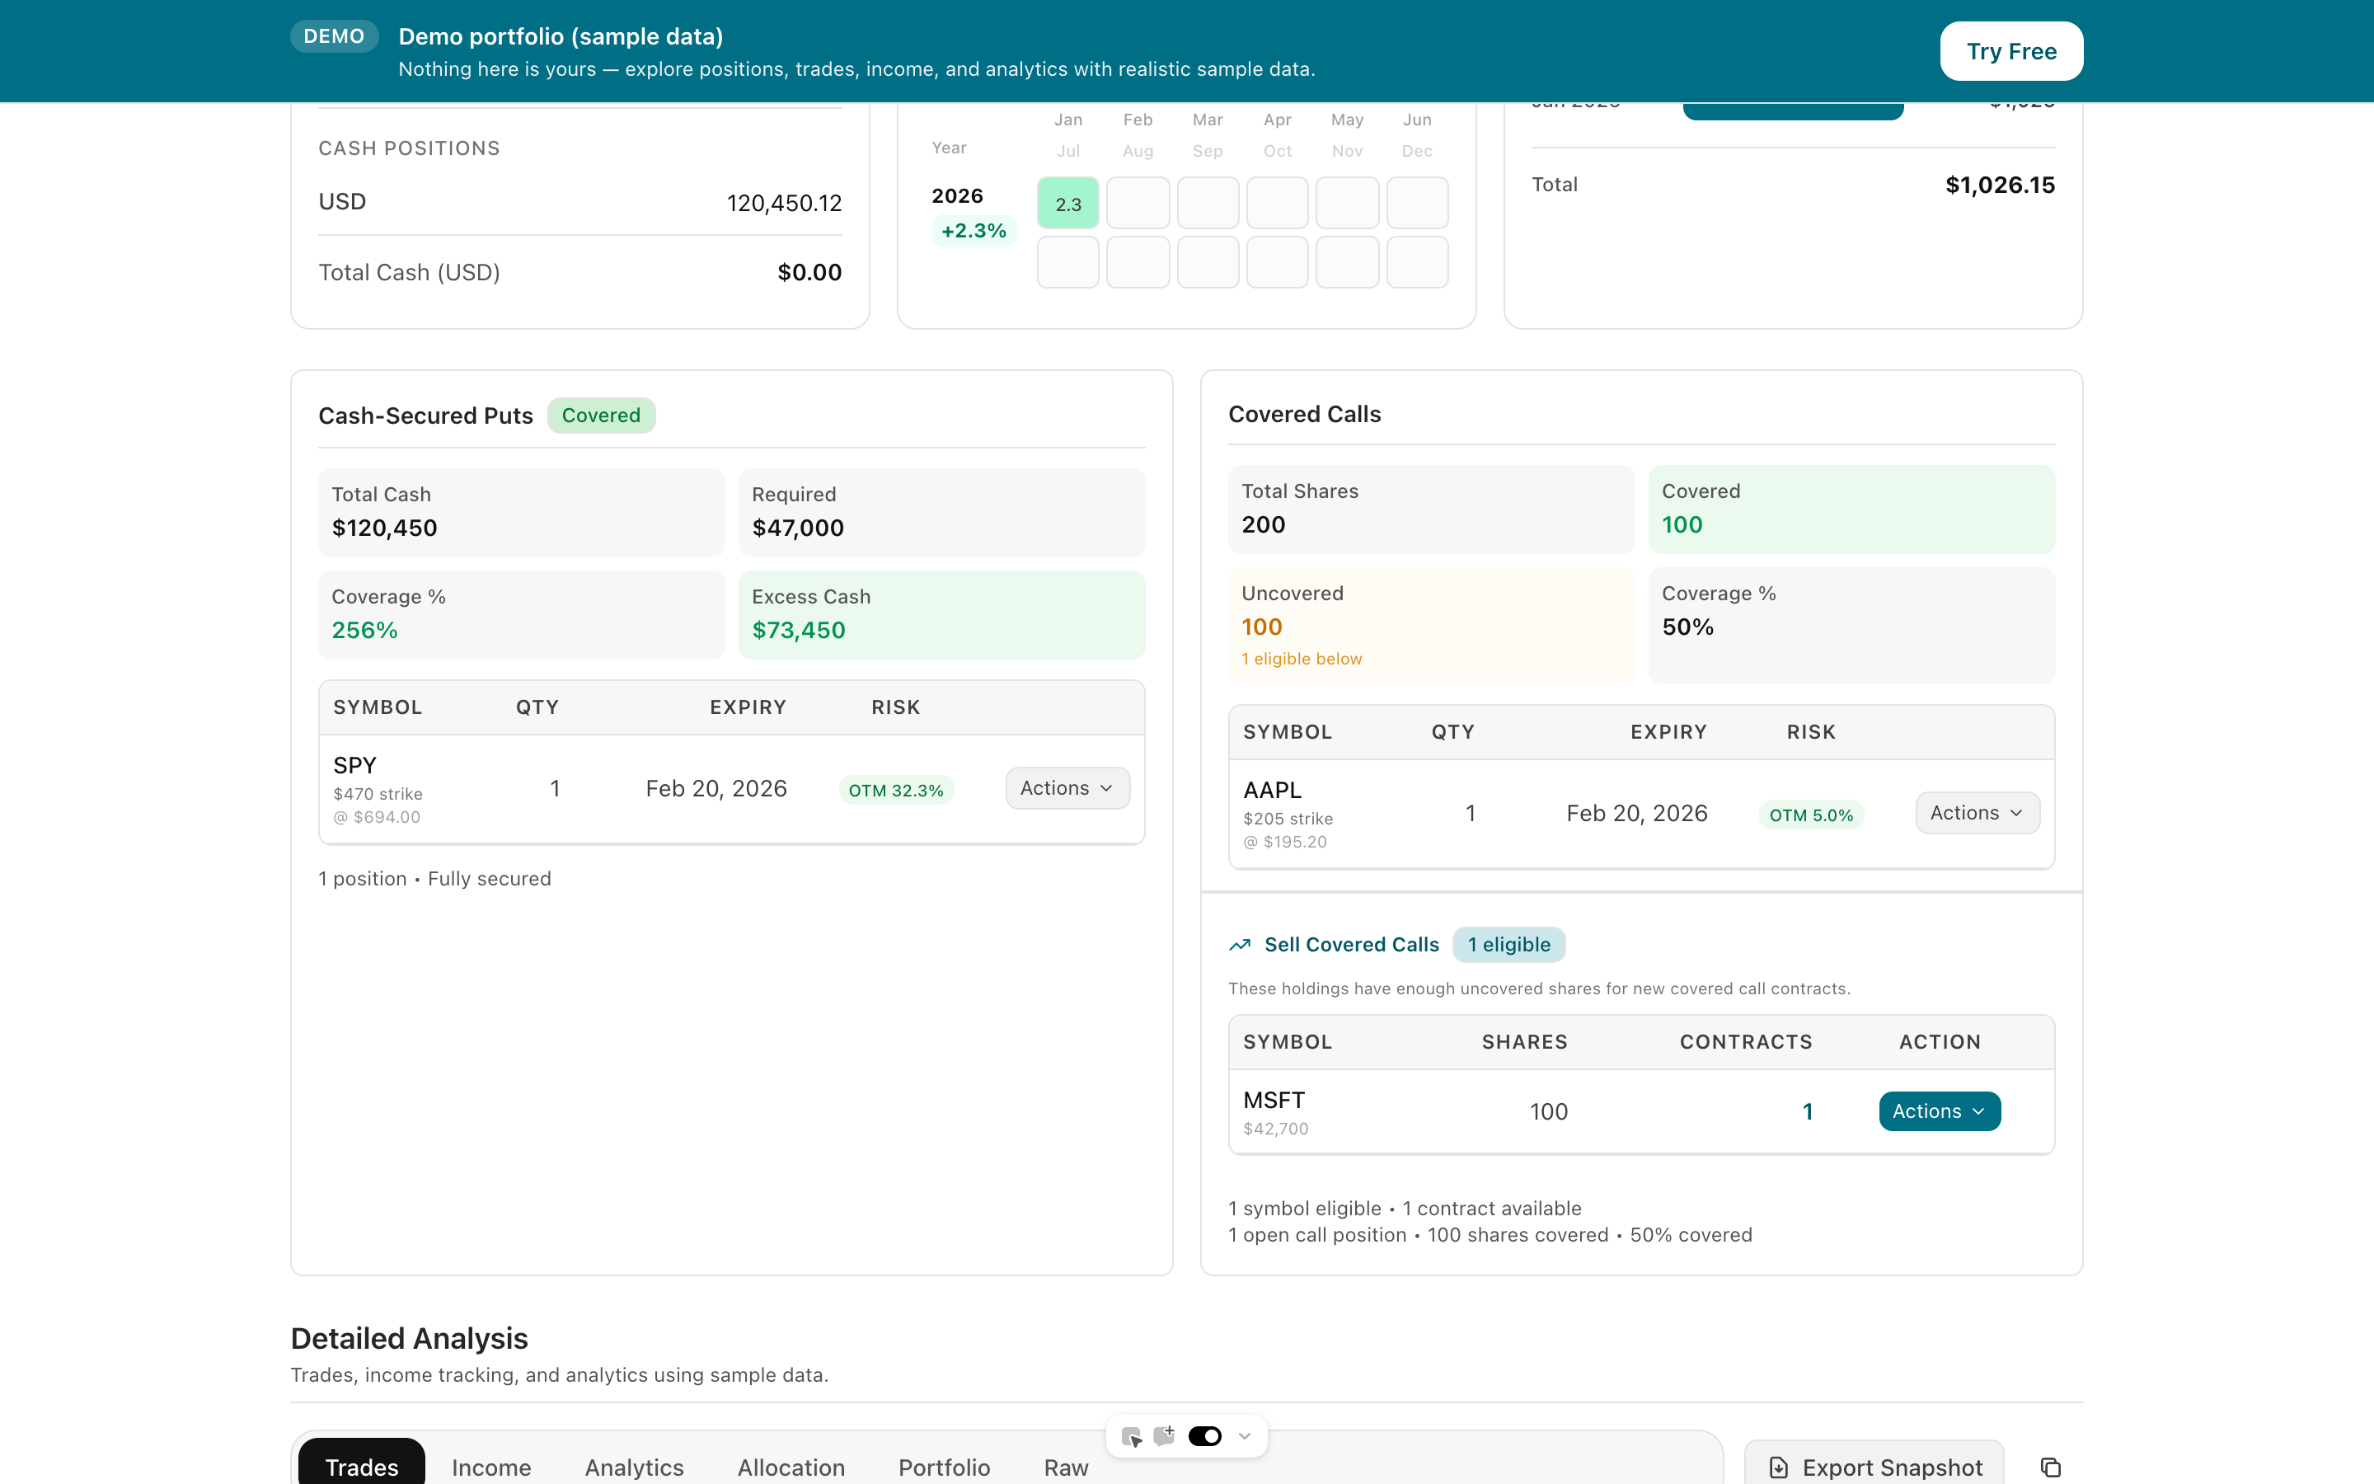The height and width of the screenshot is (1484, 2374).
Task: Click the Export Snapshot button
Action: point(1874,1467)
